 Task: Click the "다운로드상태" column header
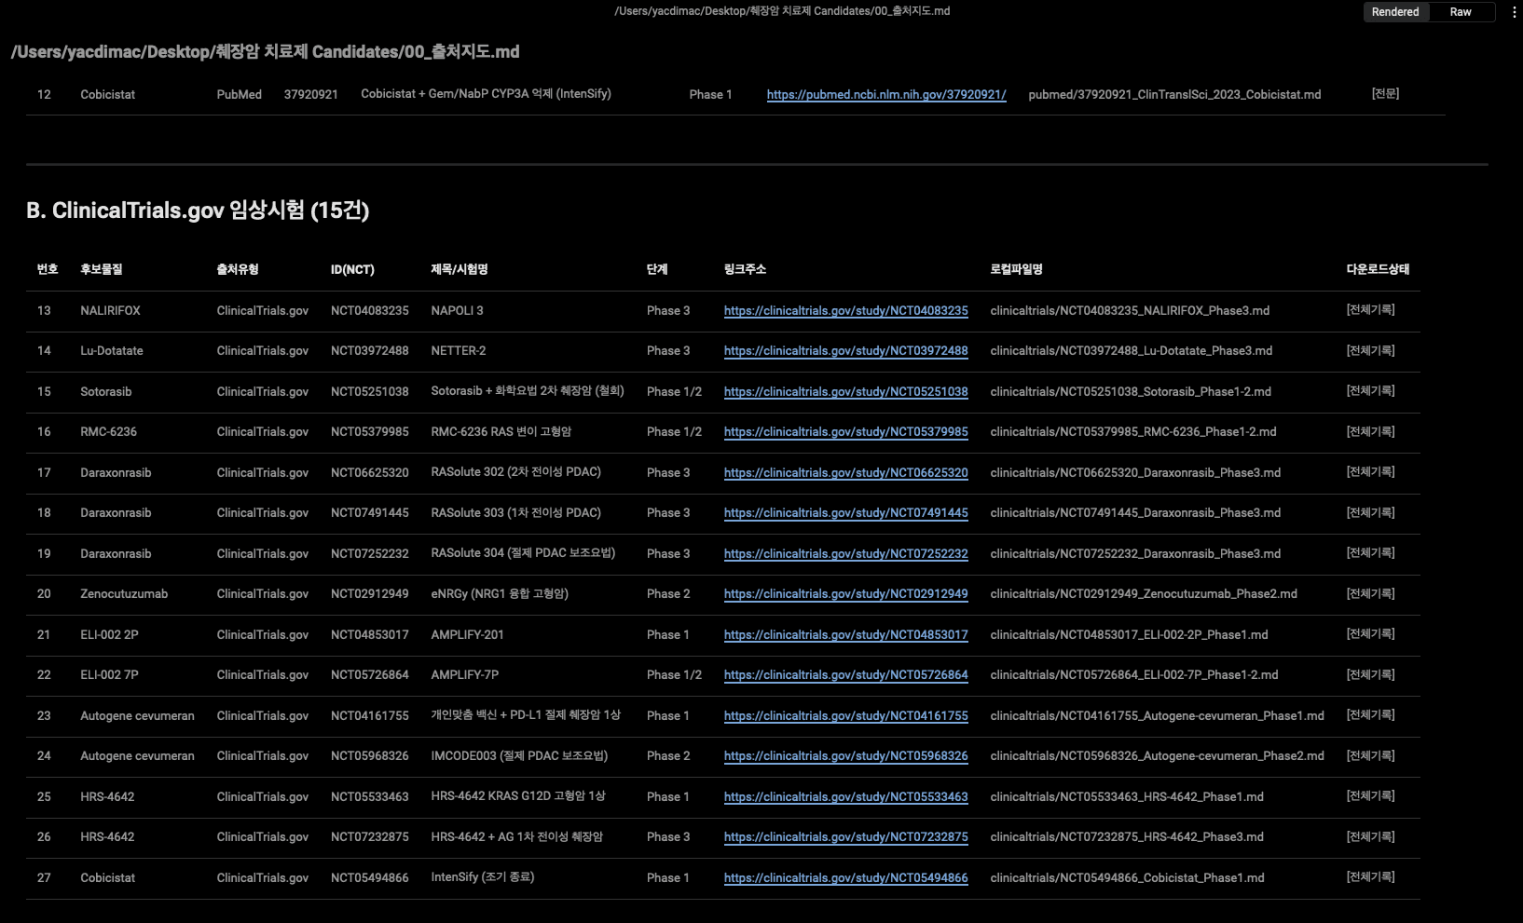1379,269
